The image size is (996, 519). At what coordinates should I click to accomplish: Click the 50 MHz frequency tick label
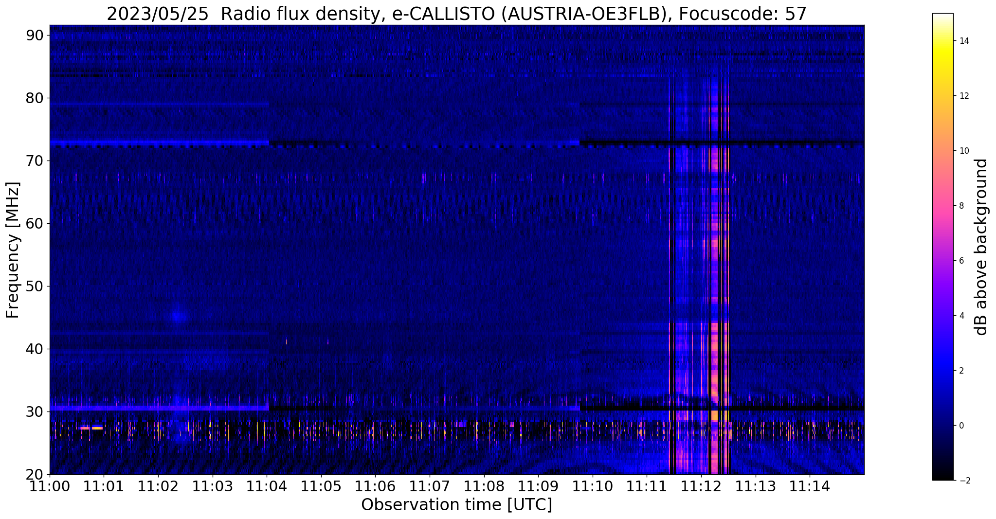pos(35,286)
